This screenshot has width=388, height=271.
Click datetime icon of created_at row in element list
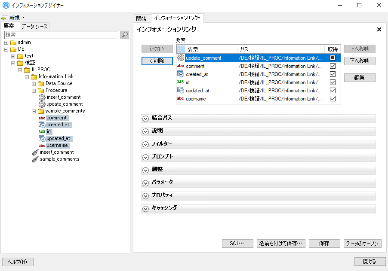181,74
